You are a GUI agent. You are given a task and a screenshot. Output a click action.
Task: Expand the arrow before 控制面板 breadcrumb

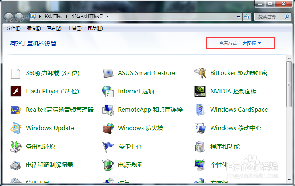point(40,17)
